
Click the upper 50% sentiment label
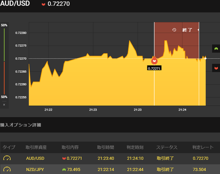click(4, 25)
